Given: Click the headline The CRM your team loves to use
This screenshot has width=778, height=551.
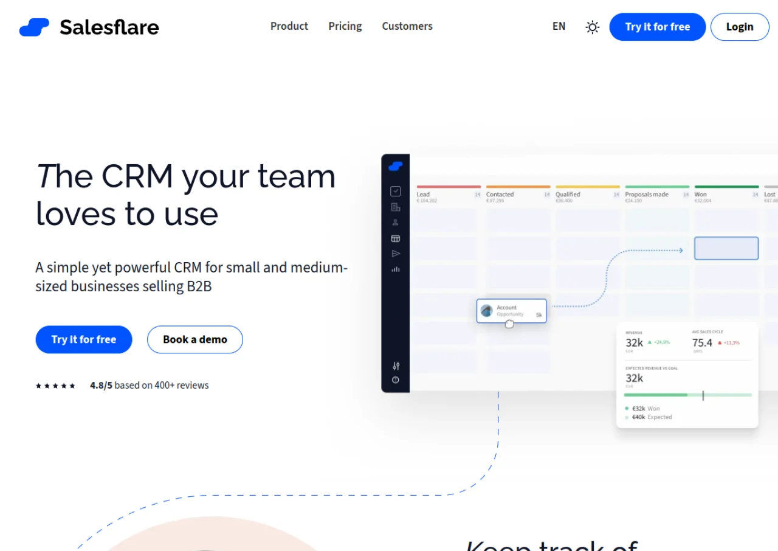Looking at the screenshot, I should [185, 195].
